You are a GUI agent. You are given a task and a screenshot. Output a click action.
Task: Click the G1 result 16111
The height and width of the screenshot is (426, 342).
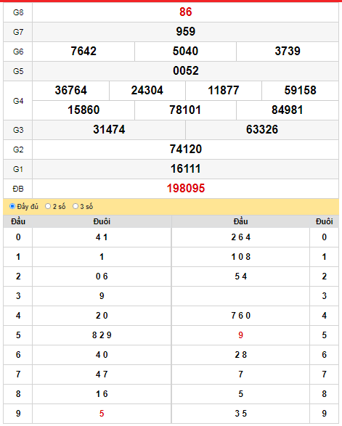[x=186, y=168]
